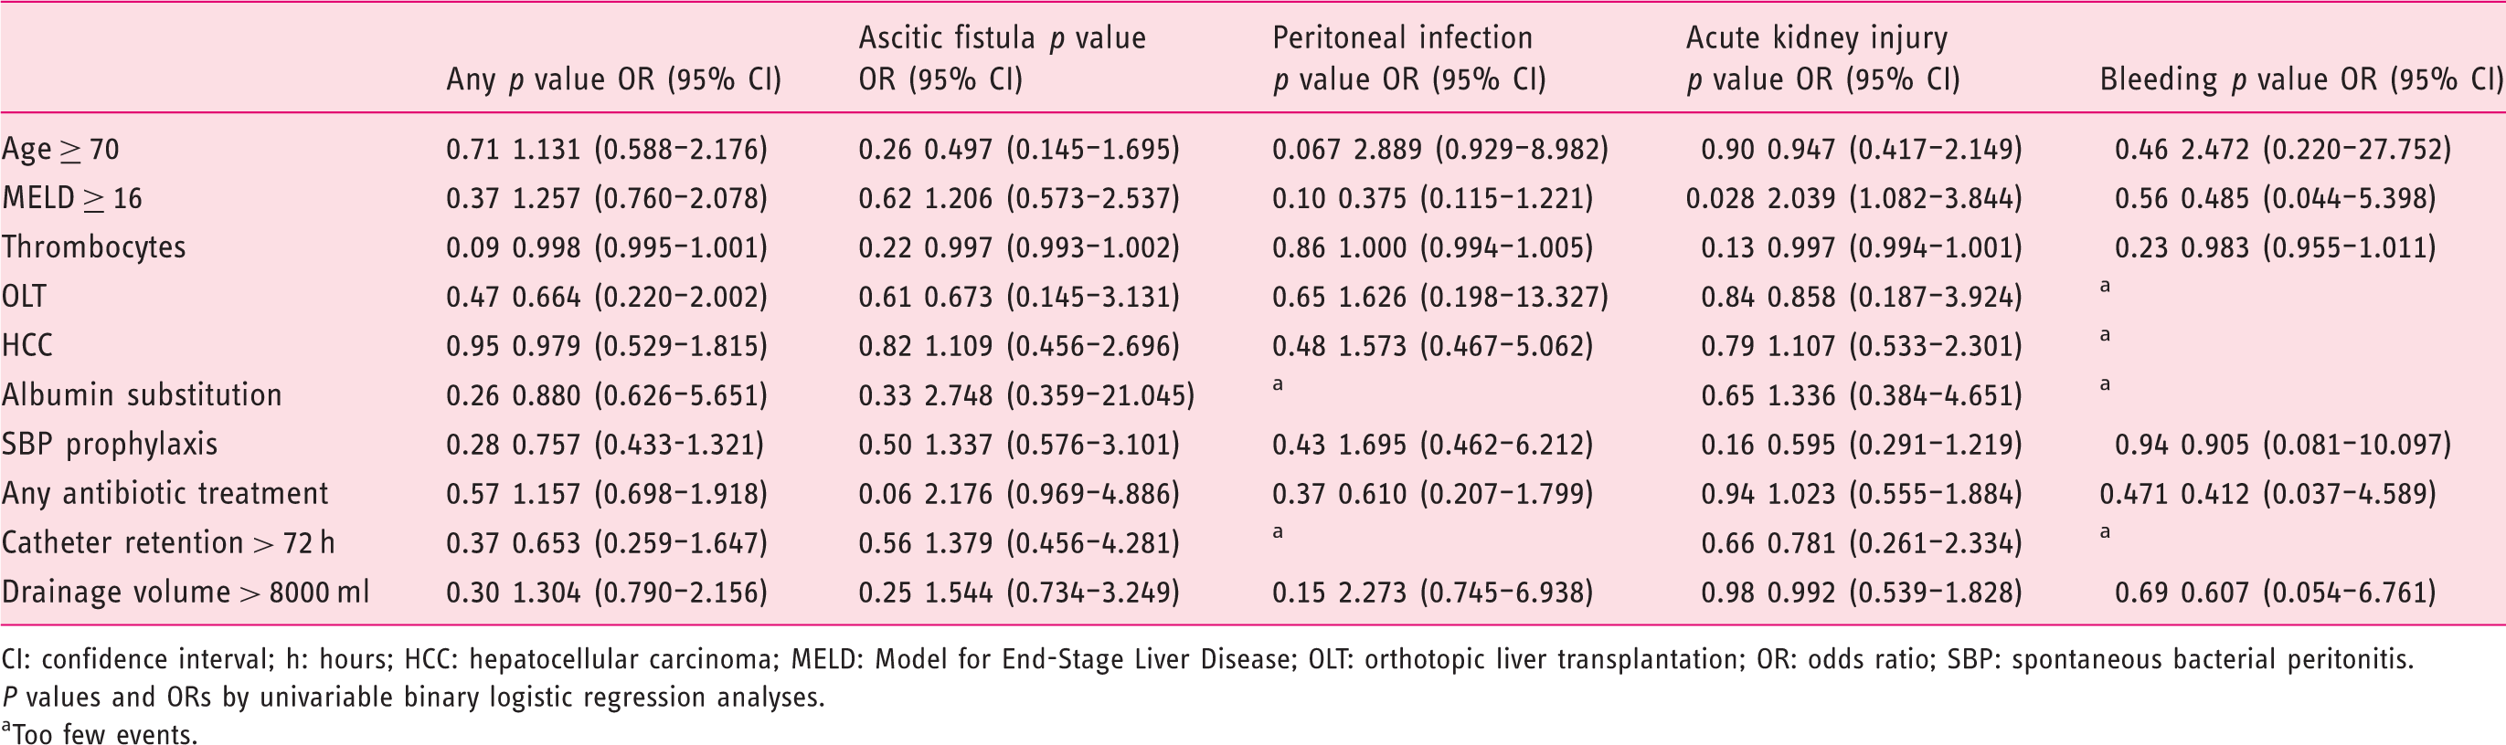The height and width of the screenshot is (745, 2506).
Task: Click the 'SBP prophylaxis' row label
Action: (x=110, y=445)
